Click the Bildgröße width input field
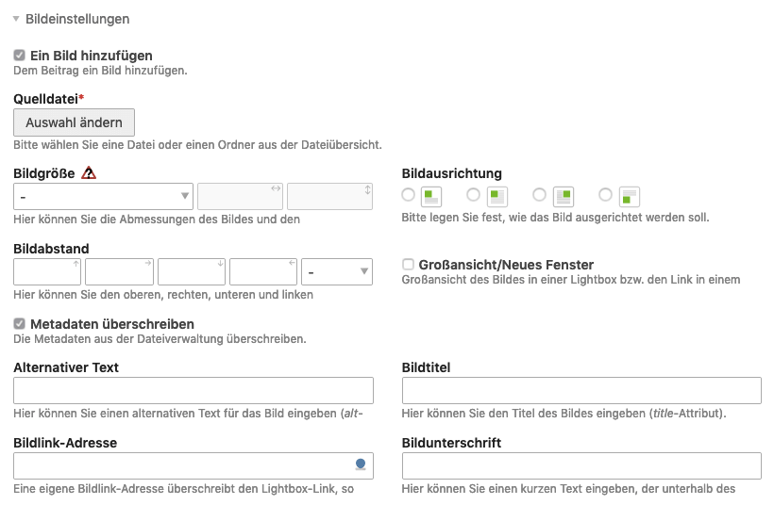Image resolution: width=774 pixels, height=521 pixels. click(x=240, y=196)
